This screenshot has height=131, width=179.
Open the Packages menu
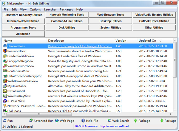[66, 10]
